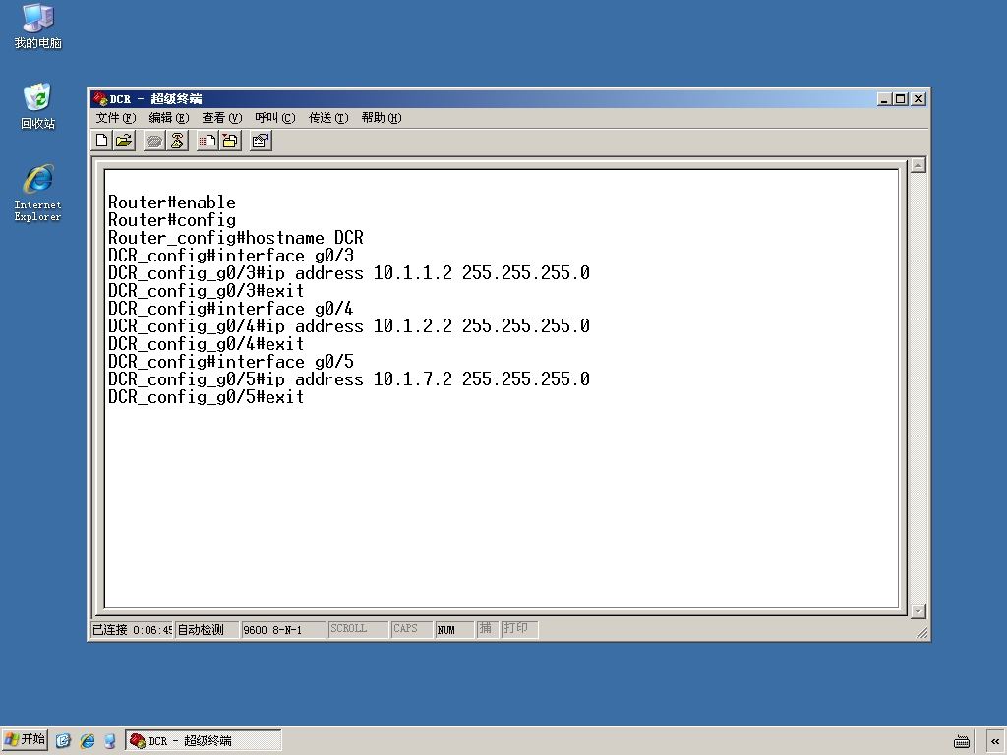Click NUM indicator in status bar
The image size is (1007, 755).
coord(454,630)
